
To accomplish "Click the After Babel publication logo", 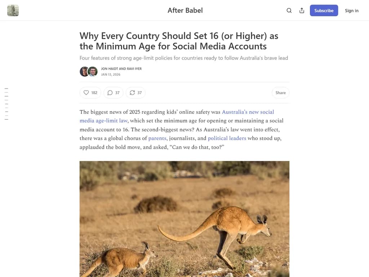I will pyautogui.click(x=13, y=10).
